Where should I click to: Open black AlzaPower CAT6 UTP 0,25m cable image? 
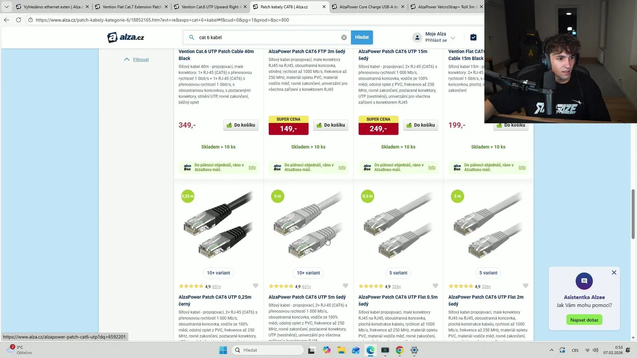pos(218,225)
